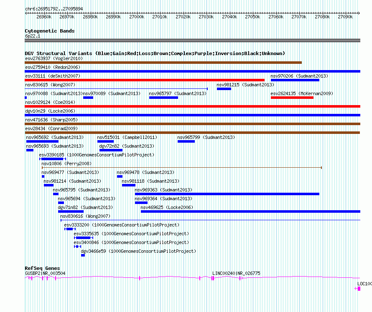The image size is (372, 312).
Task: Click the nsv969478 (Sudmant2013) blue bar
Action: tap(120, 176)
